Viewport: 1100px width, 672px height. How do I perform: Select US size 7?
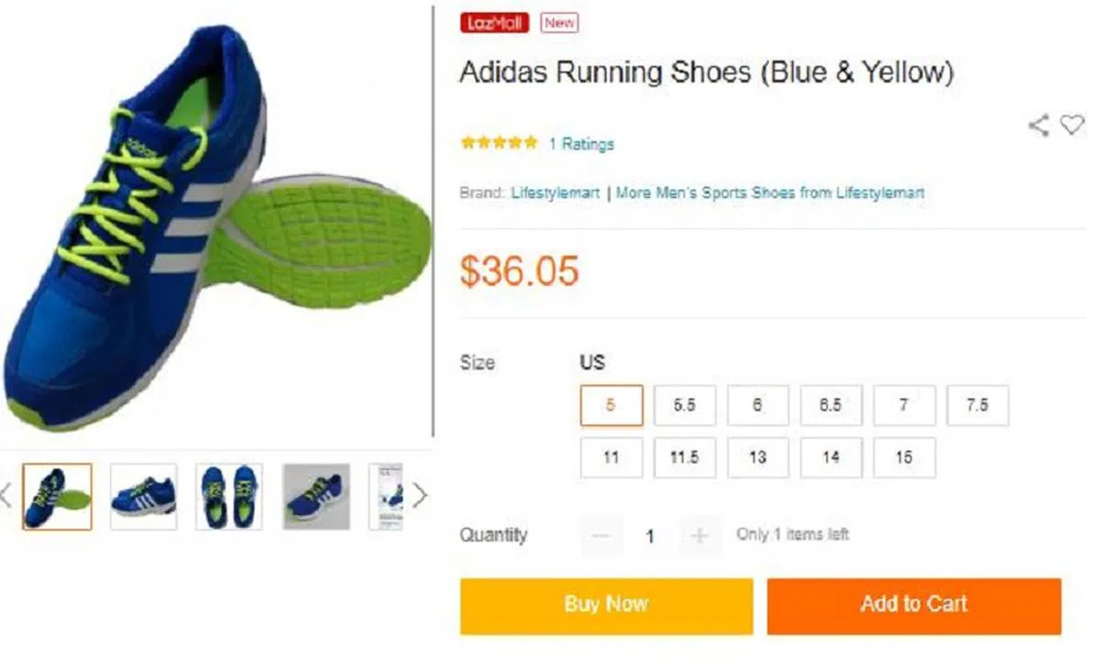(x=904, y=405)
